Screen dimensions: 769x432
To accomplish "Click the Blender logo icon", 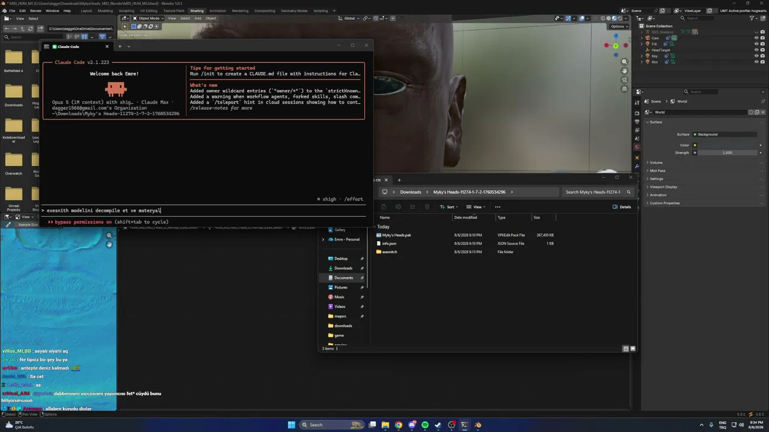I will [x=4, y=11].
